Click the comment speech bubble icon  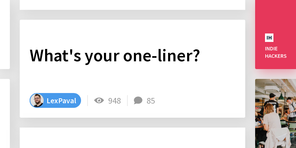click(138, 100)
